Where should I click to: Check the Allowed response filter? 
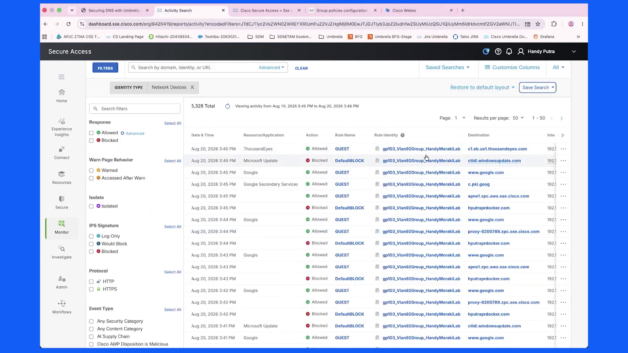point(91,133)
